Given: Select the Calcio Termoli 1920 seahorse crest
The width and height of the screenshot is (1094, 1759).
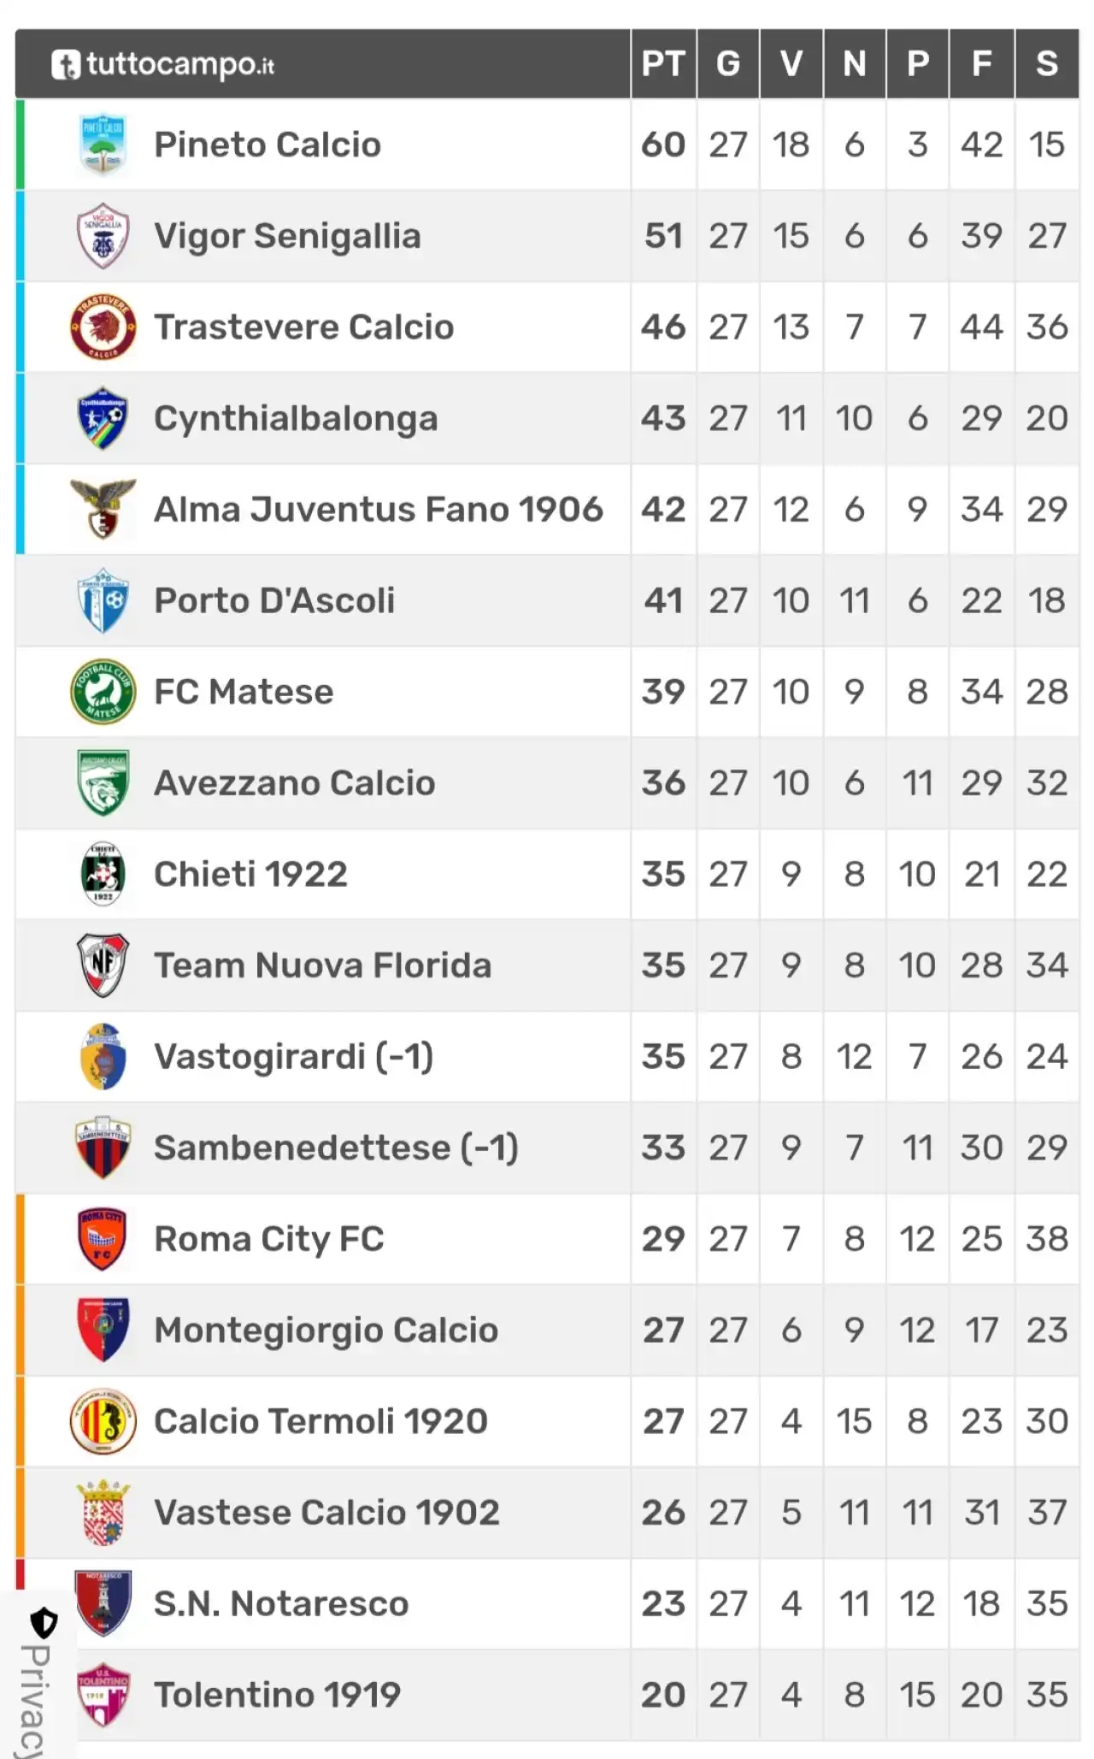Looking at the screenshot, I should [103, 1421].
